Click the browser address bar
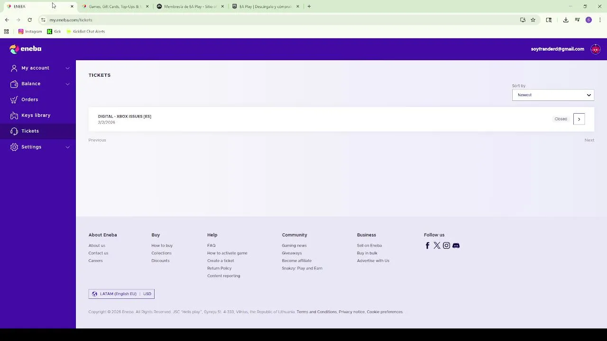Screen dimensions: 607x341 point(280,20)
